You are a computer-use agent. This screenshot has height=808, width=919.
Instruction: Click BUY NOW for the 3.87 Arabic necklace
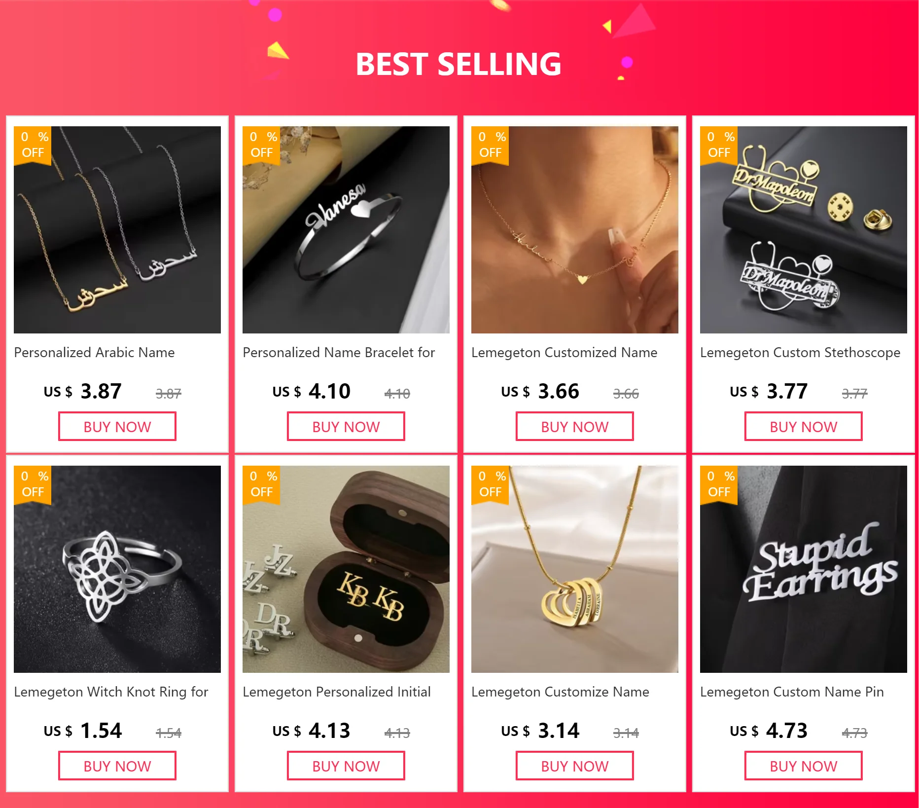tap(117, 427)
